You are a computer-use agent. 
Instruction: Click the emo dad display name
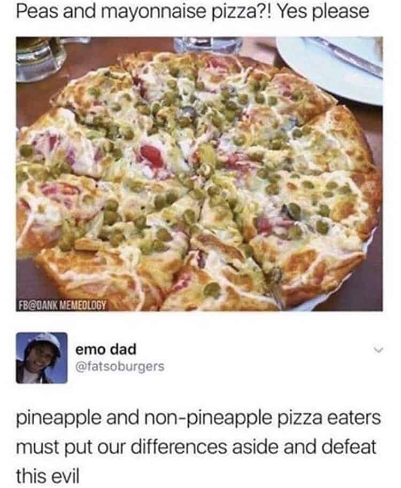tap(106, 349)
